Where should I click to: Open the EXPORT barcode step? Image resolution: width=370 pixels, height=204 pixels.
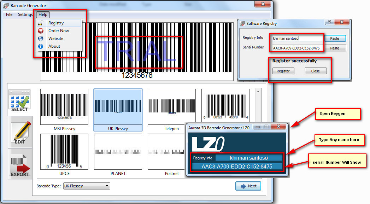(20, 165)
